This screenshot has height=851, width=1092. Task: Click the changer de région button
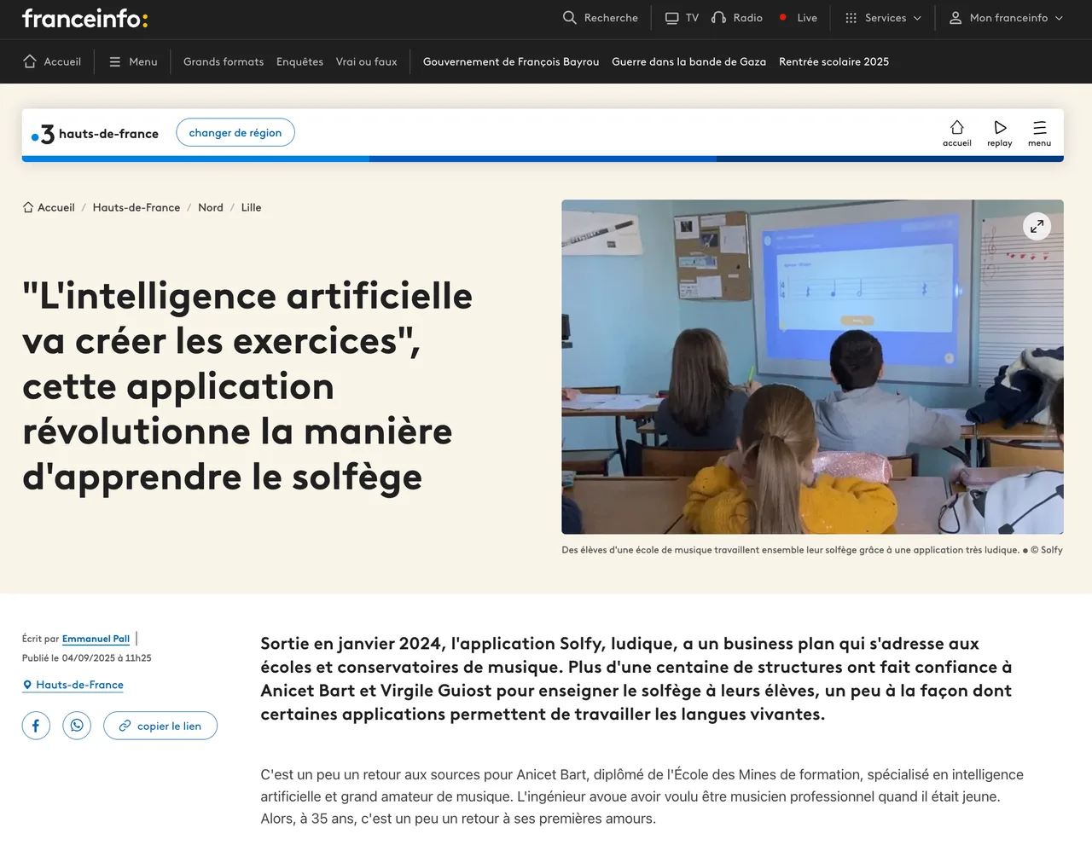pos(235,132)
